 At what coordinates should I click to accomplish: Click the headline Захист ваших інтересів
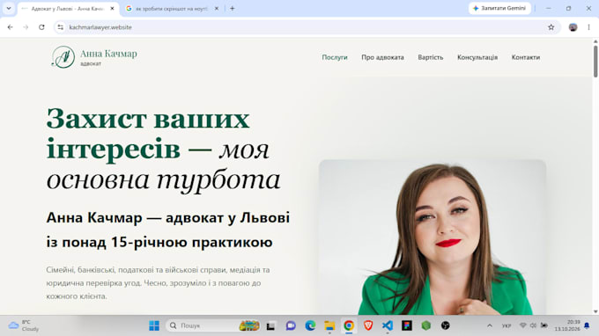[x=148, y=134]
